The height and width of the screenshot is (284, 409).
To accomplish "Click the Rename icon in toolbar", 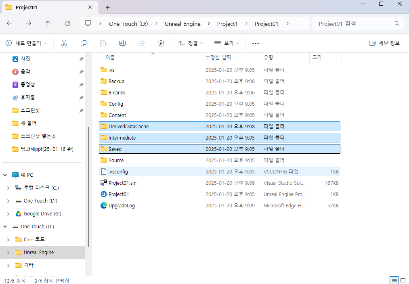I will tap(122, 43).
